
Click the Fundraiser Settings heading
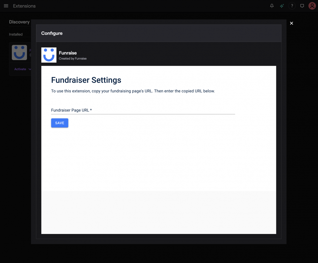(86, 80)
